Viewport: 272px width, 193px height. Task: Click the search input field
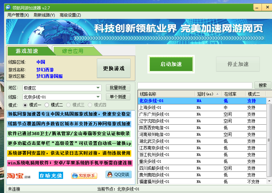click(195, 86)
